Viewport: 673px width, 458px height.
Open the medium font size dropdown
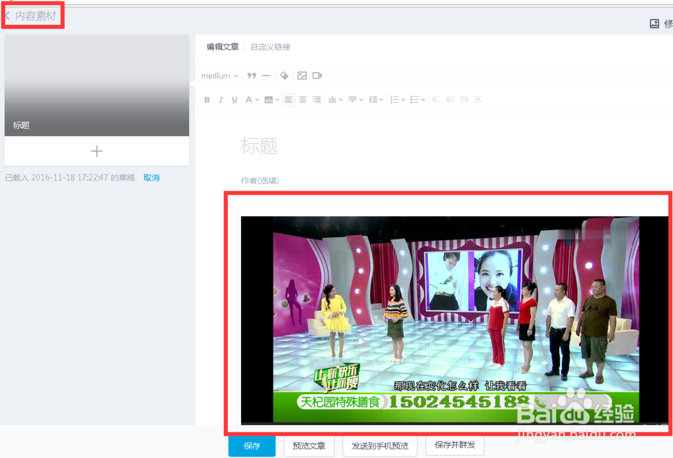coord(219,75)
